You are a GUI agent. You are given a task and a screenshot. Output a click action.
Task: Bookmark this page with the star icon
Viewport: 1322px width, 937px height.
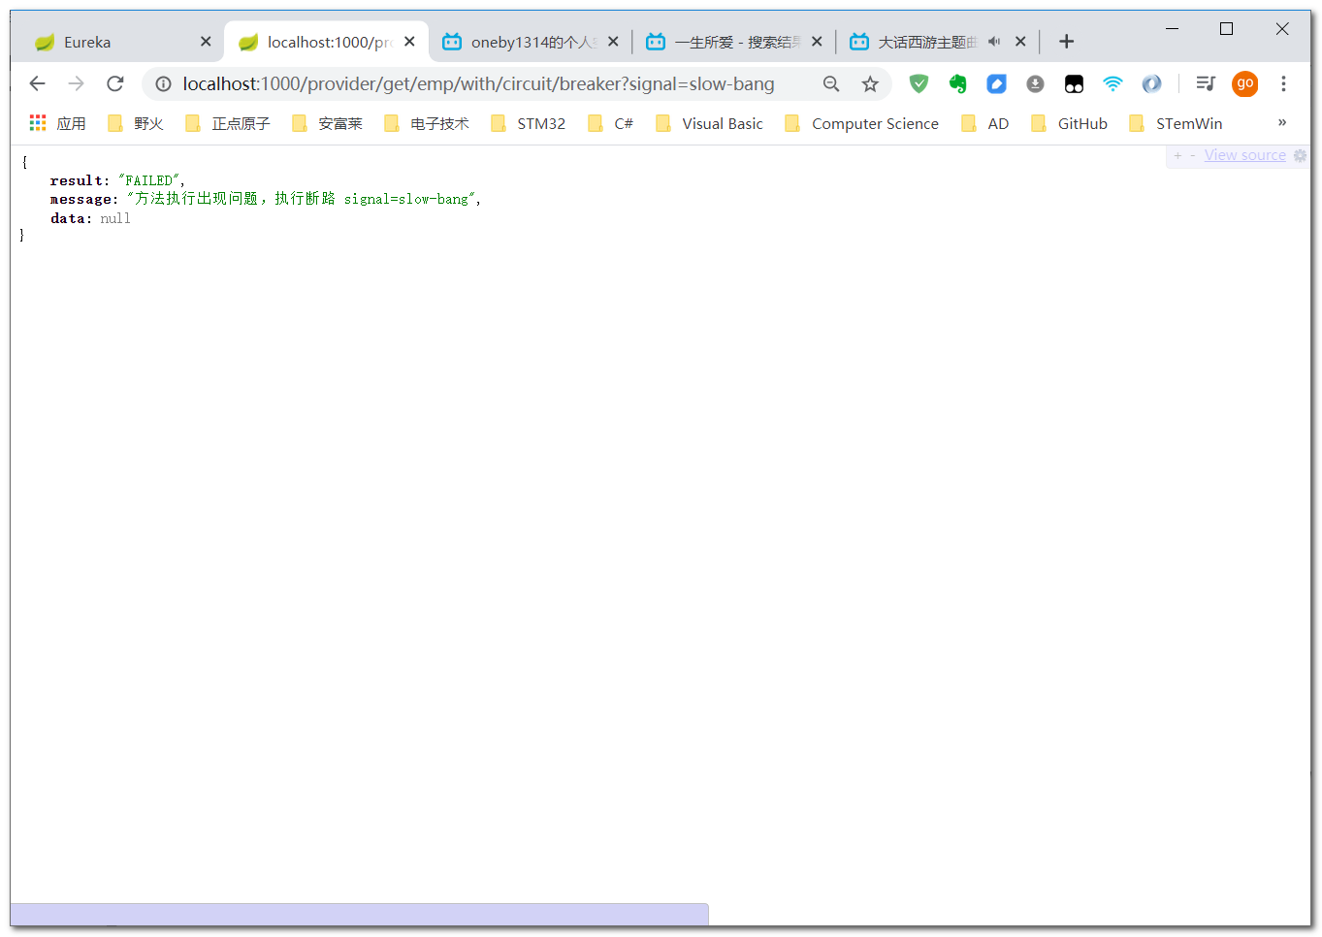[x=870, y=84]
